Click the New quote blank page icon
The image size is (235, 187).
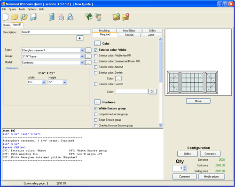click(6, 17)
